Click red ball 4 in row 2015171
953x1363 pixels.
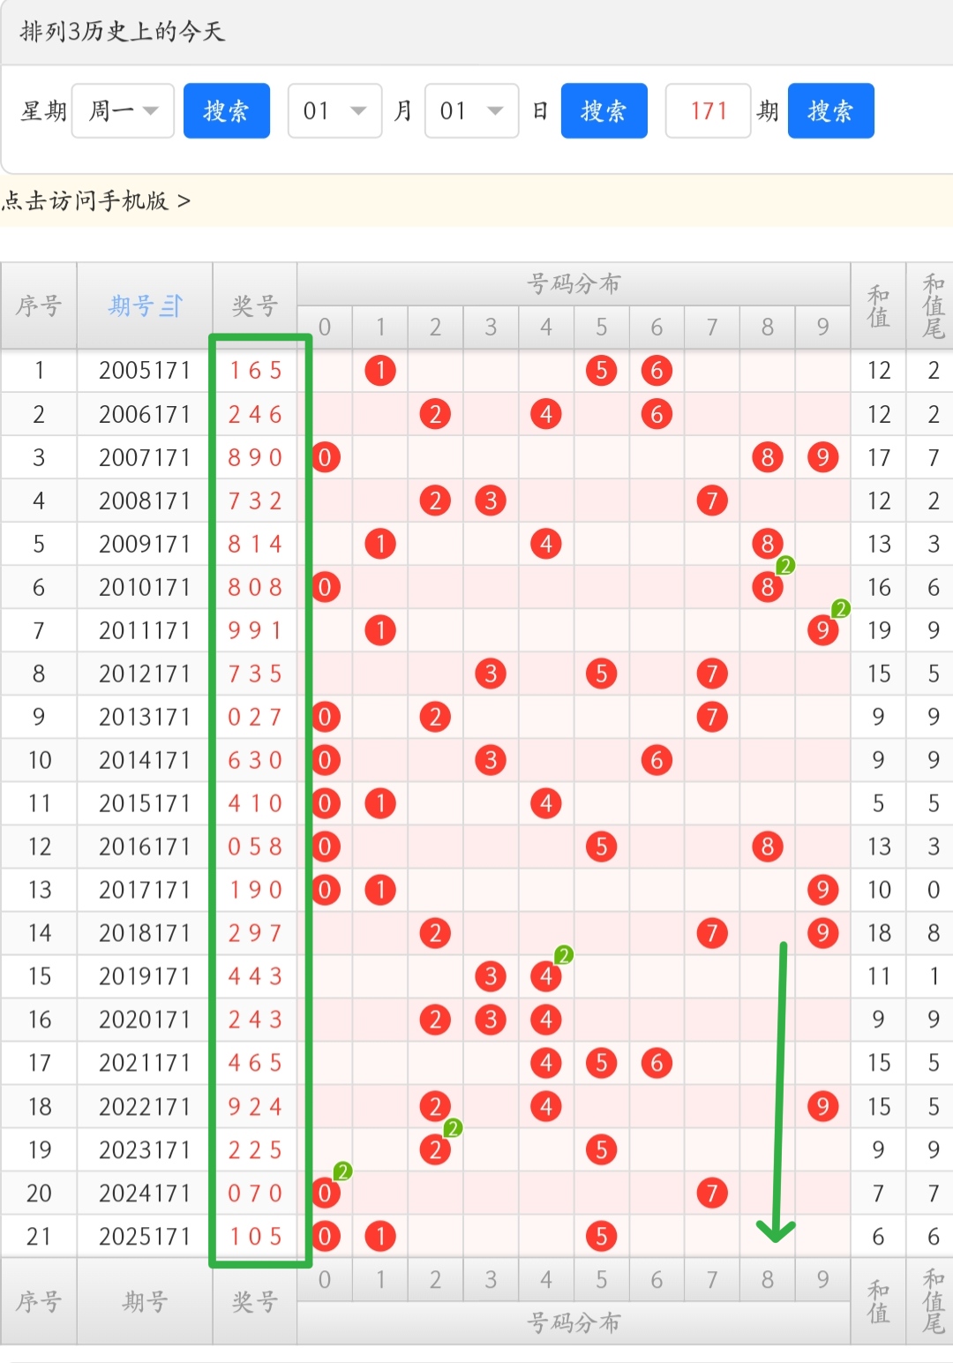[x=546, y=803]
